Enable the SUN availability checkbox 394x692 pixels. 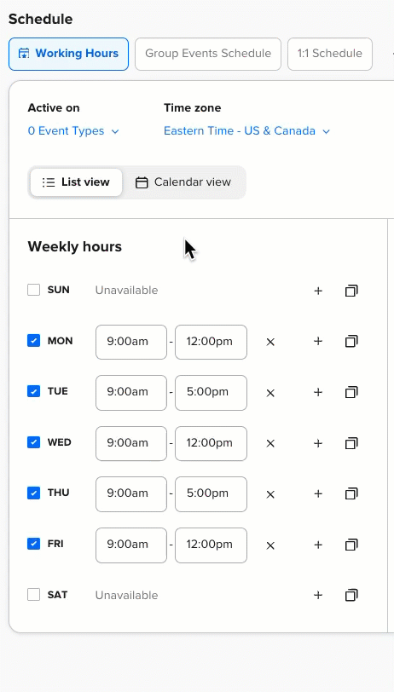click(33, 290)
